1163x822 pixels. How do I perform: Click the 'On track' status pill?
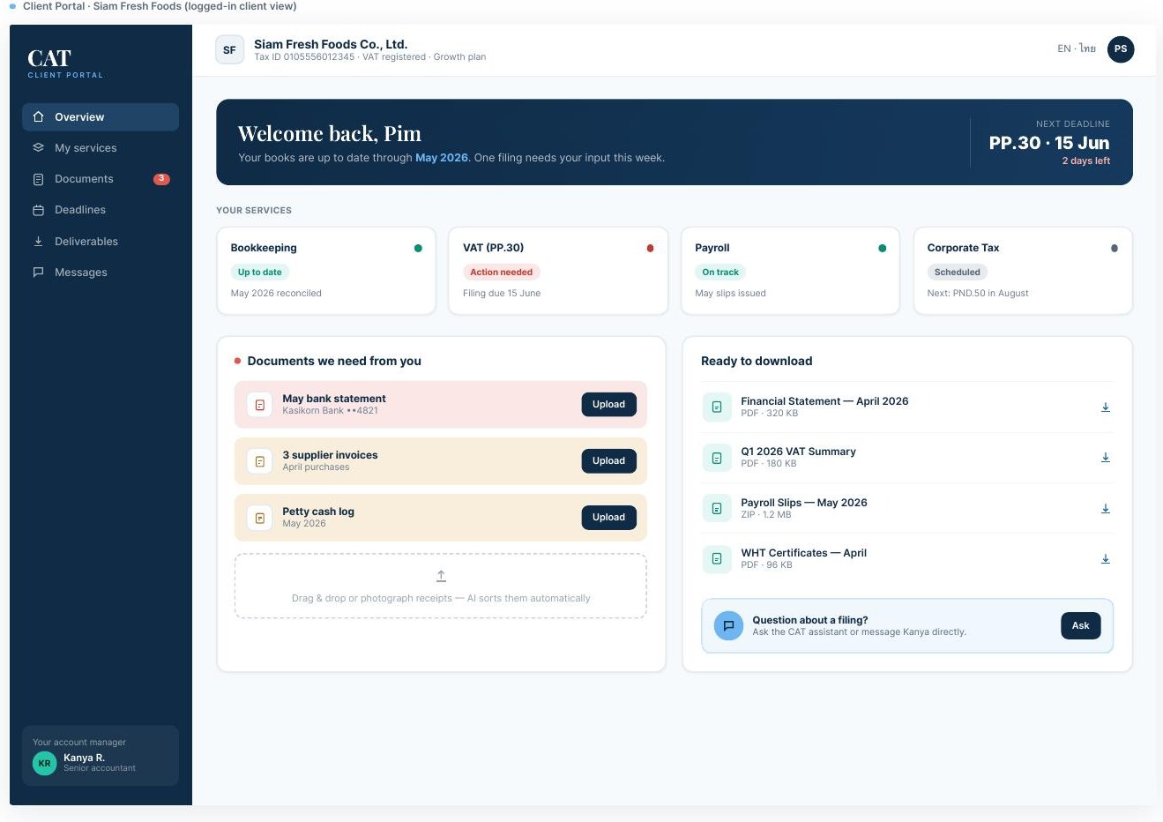tap(720, 273)
